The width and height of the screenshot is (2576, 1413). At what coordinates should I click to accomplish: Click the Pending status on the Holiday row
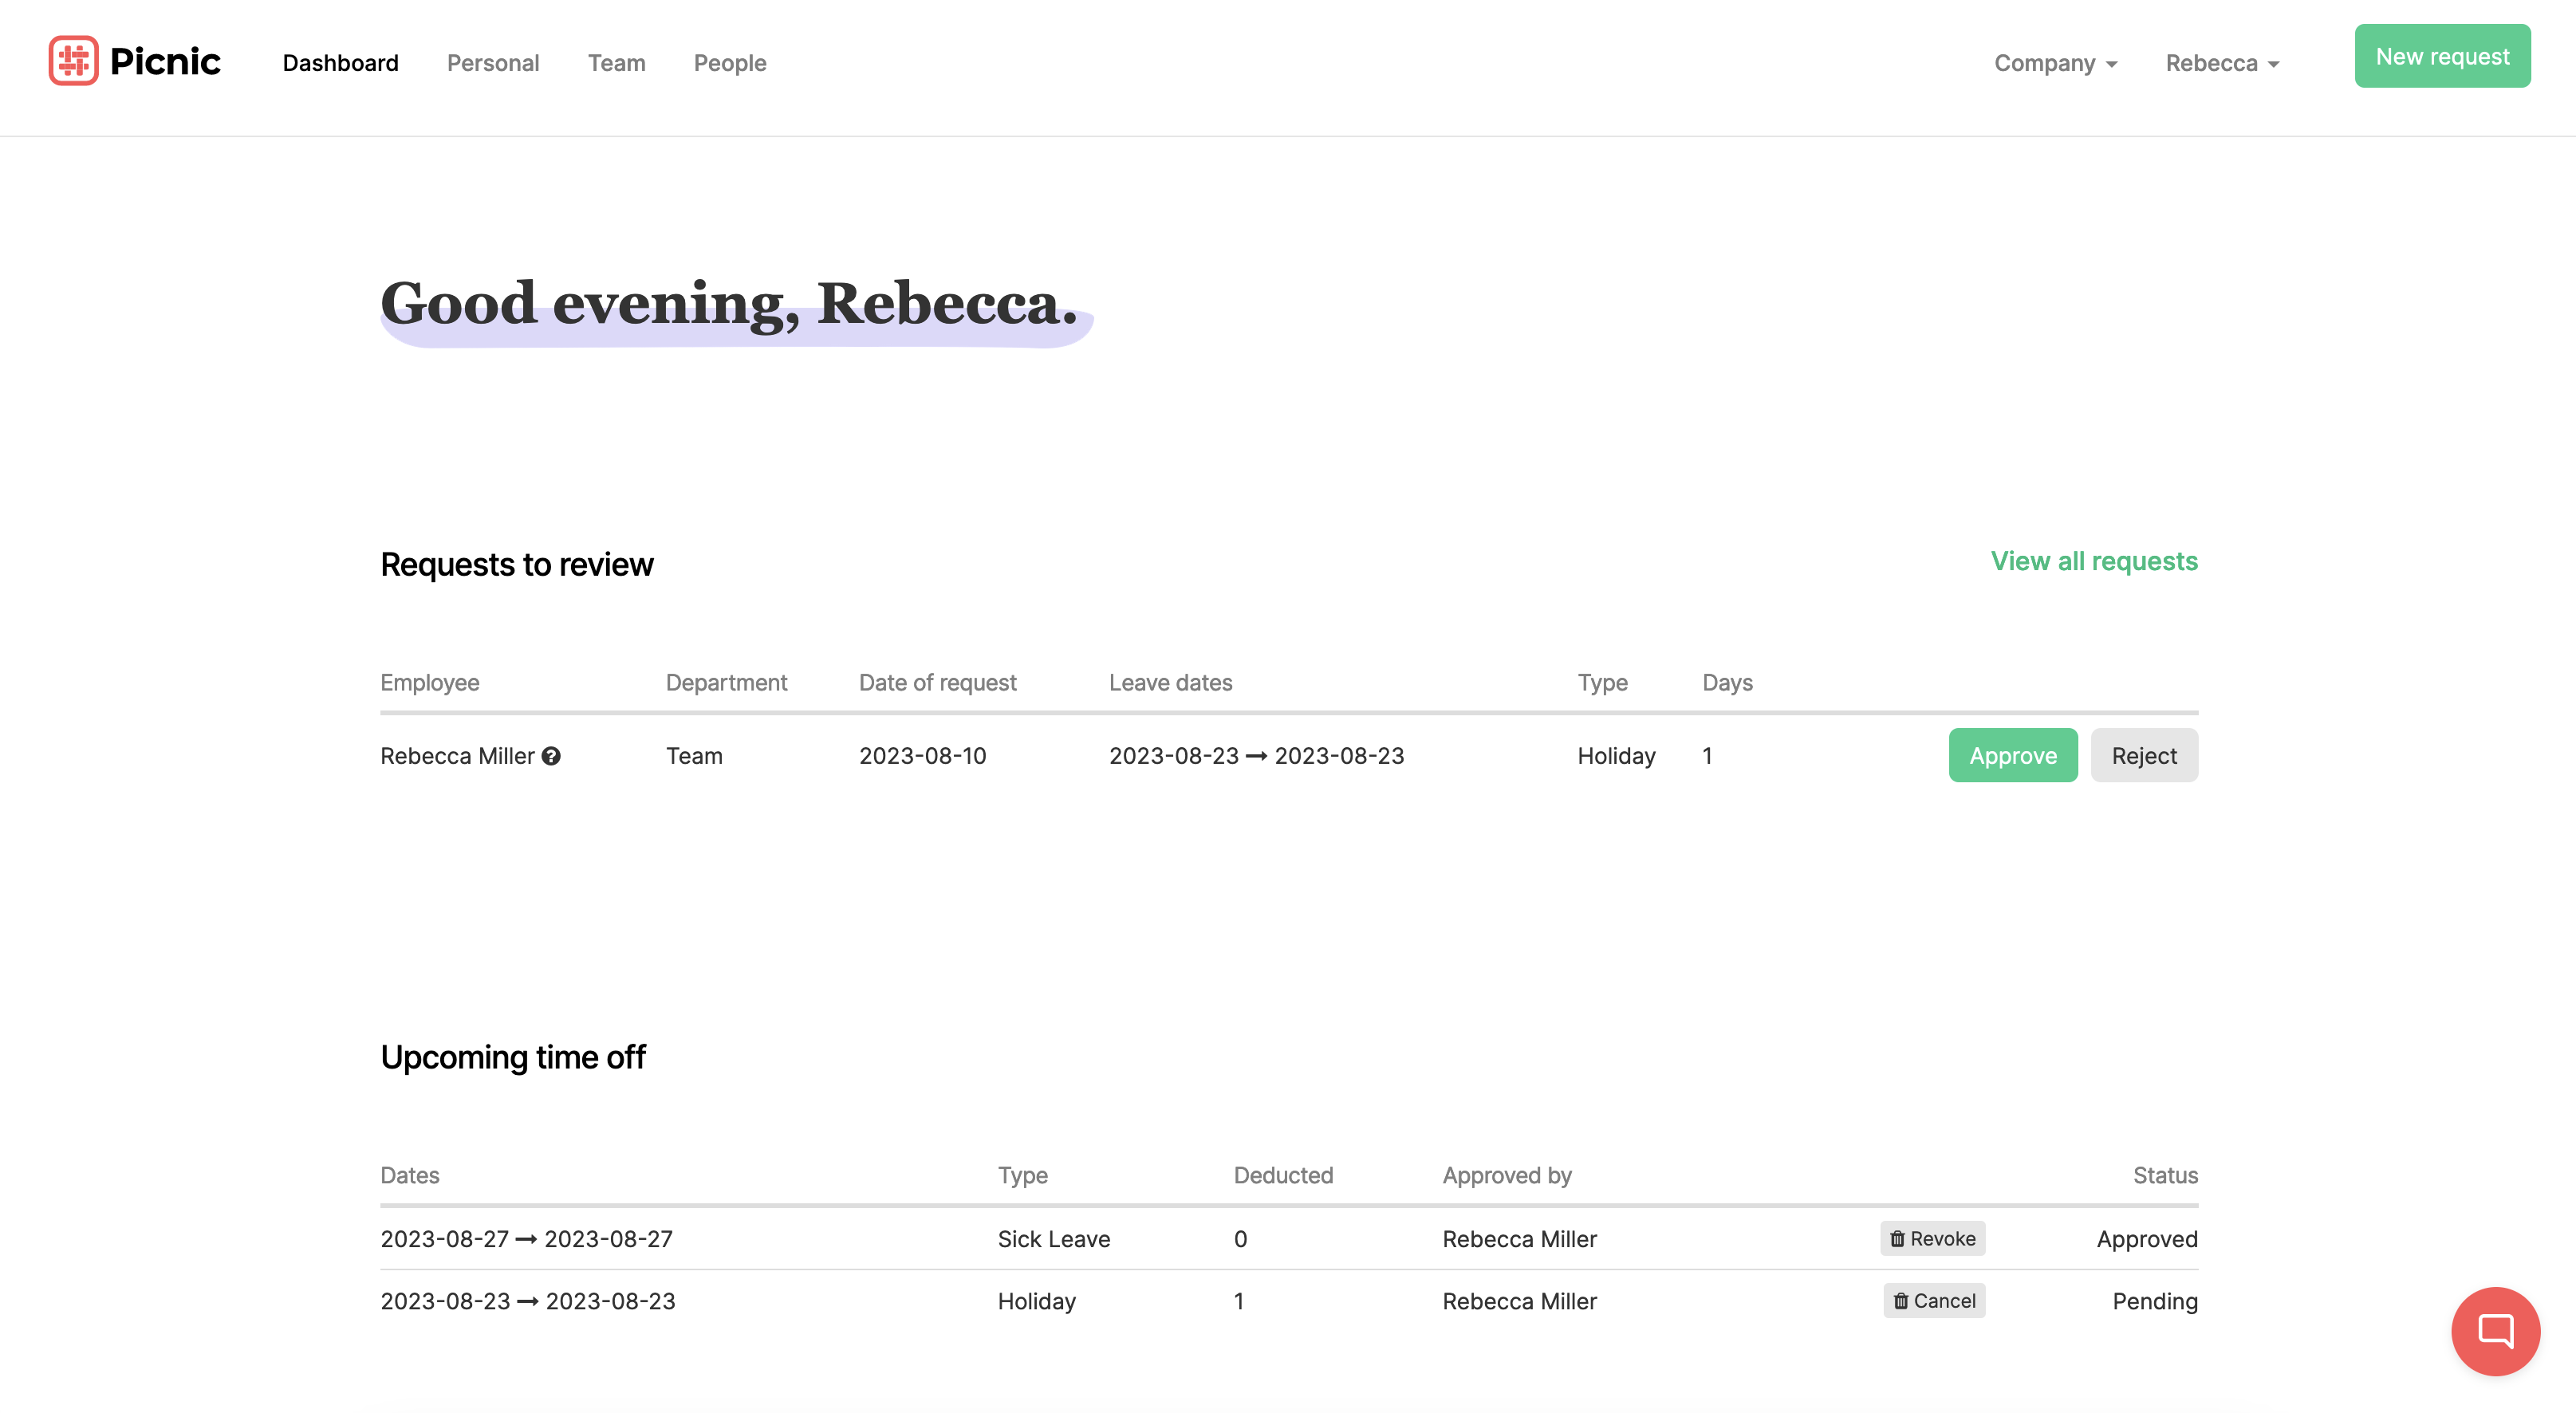(2154, 1301)
